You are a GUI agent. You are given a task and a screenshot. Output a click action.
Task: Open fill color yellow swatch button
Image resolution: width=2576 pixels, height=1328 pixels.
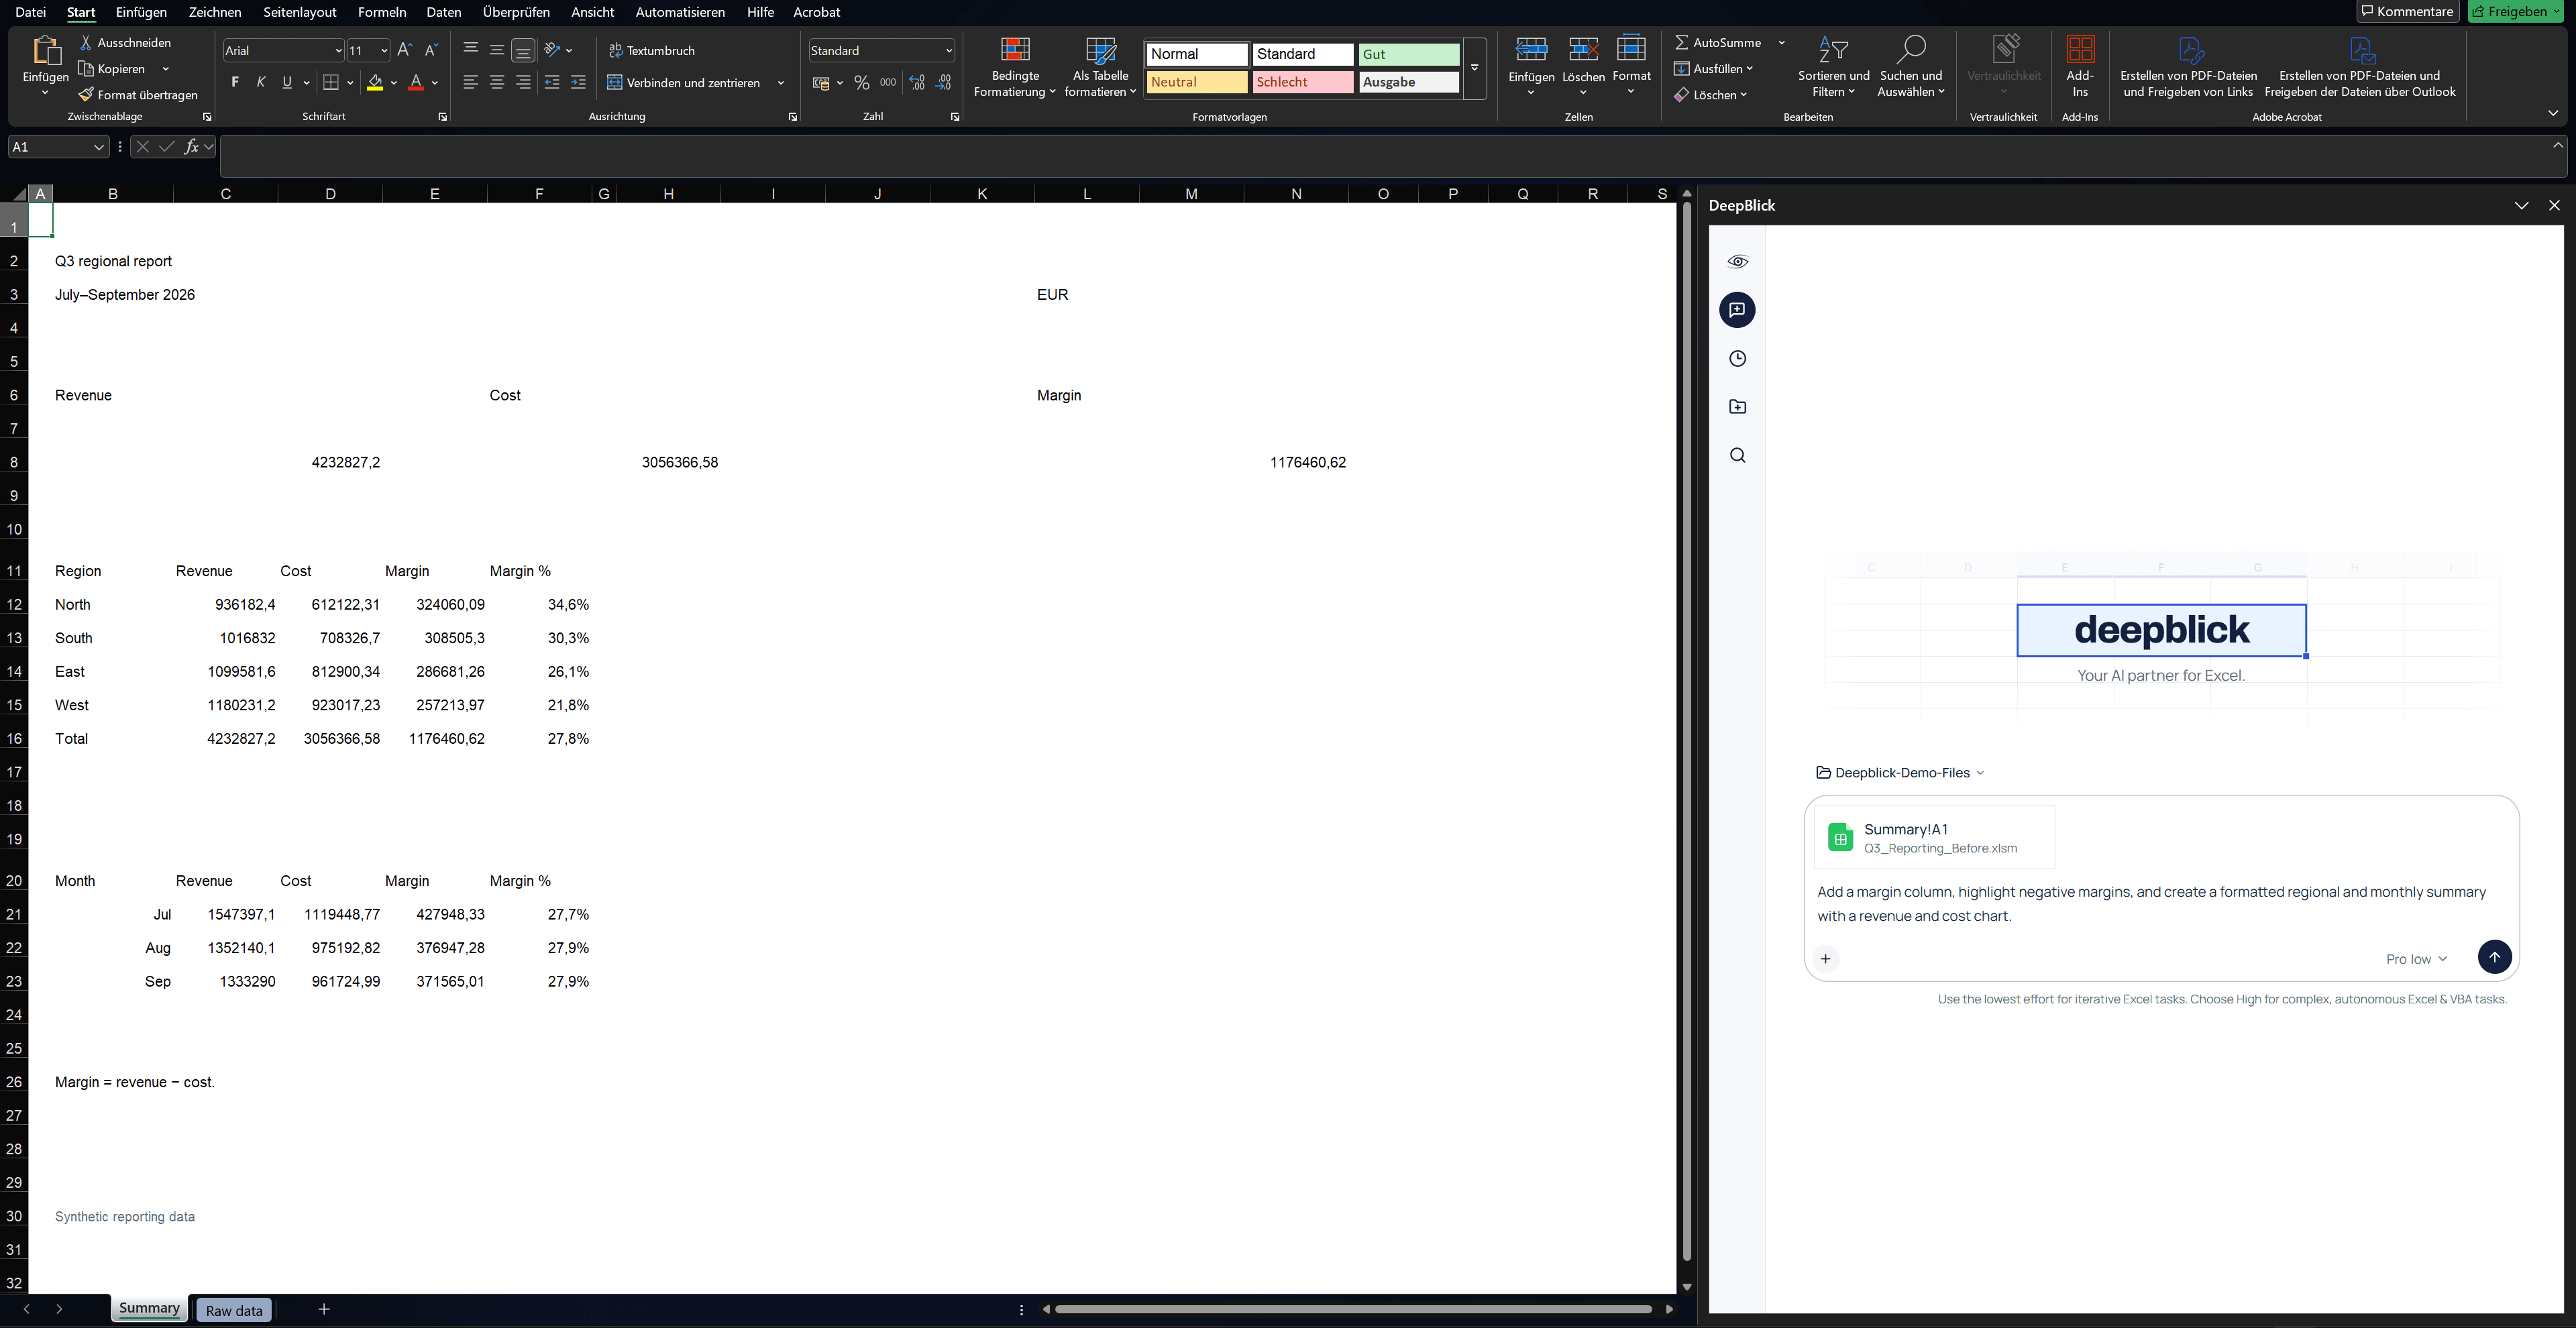click(375, 83)
